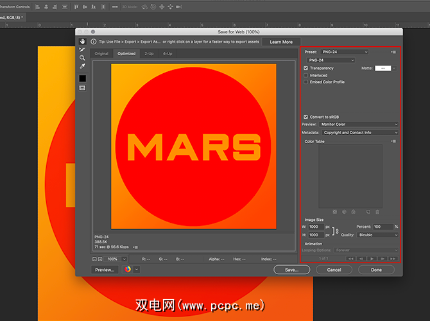Click the black eyedropper color swatch
The height and width of the screenshot is (321, 430).
coord(82,78)
